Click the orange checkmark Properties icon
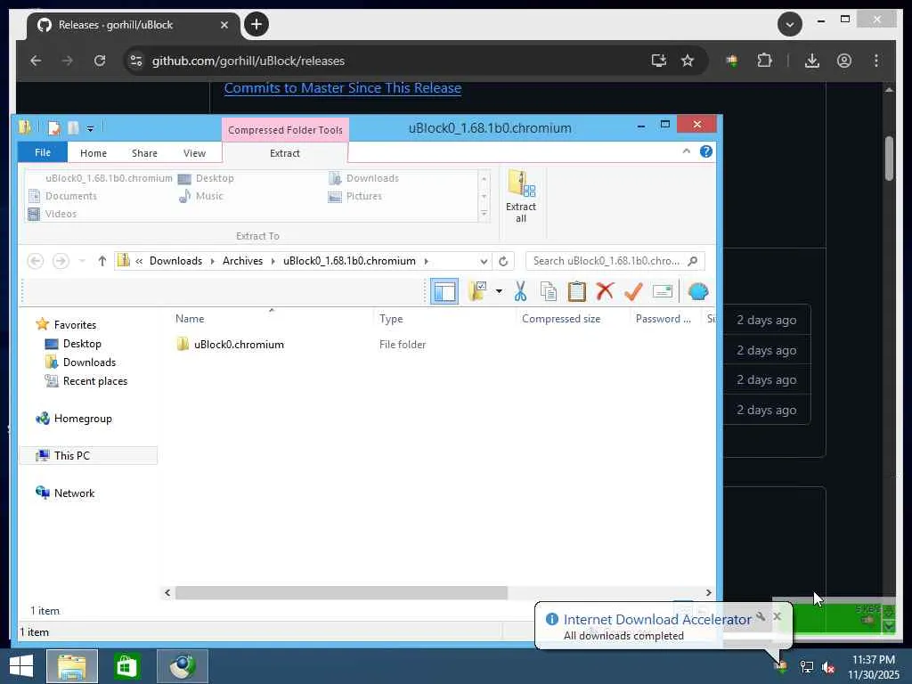 coord(633,291)
